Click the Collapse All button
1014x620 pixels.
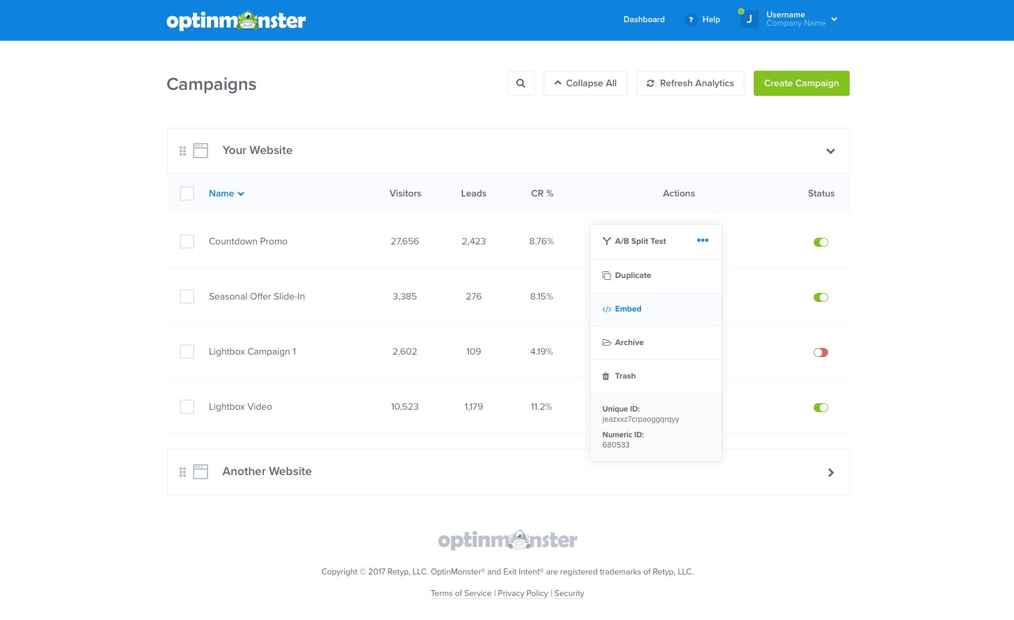coord(585,83)
